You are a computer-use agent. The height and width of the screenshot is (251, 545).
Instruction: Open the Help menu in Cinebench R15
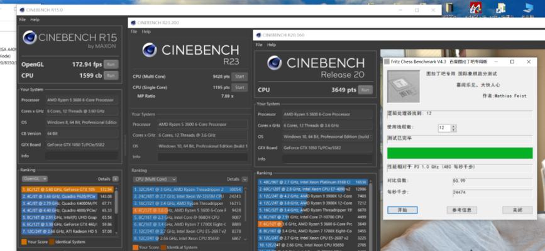point(35,20)
